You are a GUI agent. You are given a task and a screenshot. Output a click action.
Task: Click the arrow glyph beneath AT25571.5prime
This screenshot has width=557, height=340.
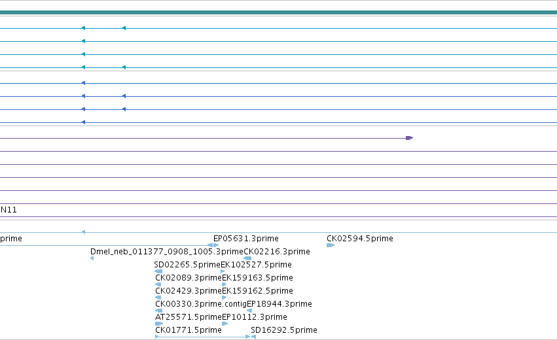point(159,324)
